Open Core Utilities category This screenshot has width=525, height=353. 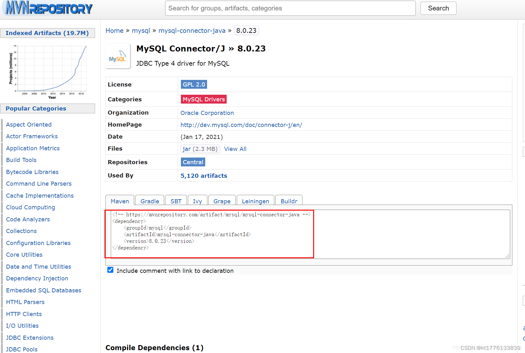coord(24,254)
